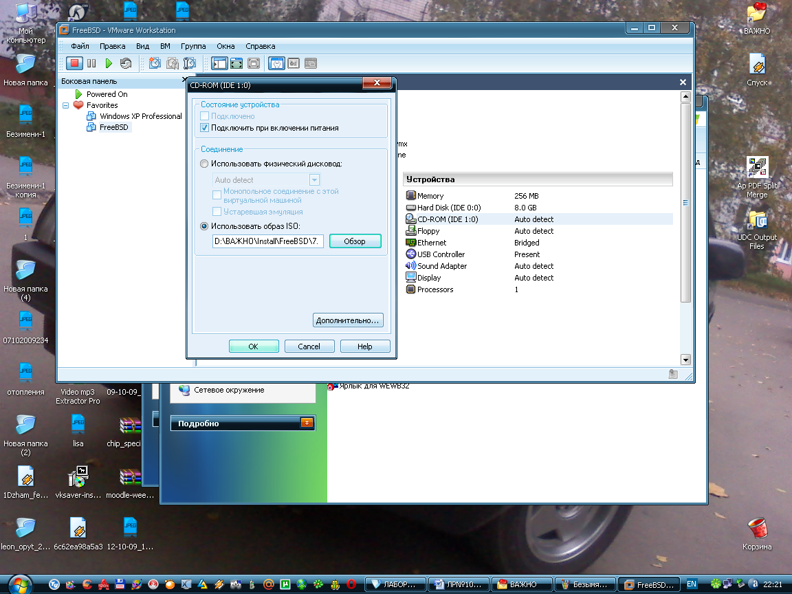Click the Reset virtual machine icon
792x594 pixels.
point(126,63)
